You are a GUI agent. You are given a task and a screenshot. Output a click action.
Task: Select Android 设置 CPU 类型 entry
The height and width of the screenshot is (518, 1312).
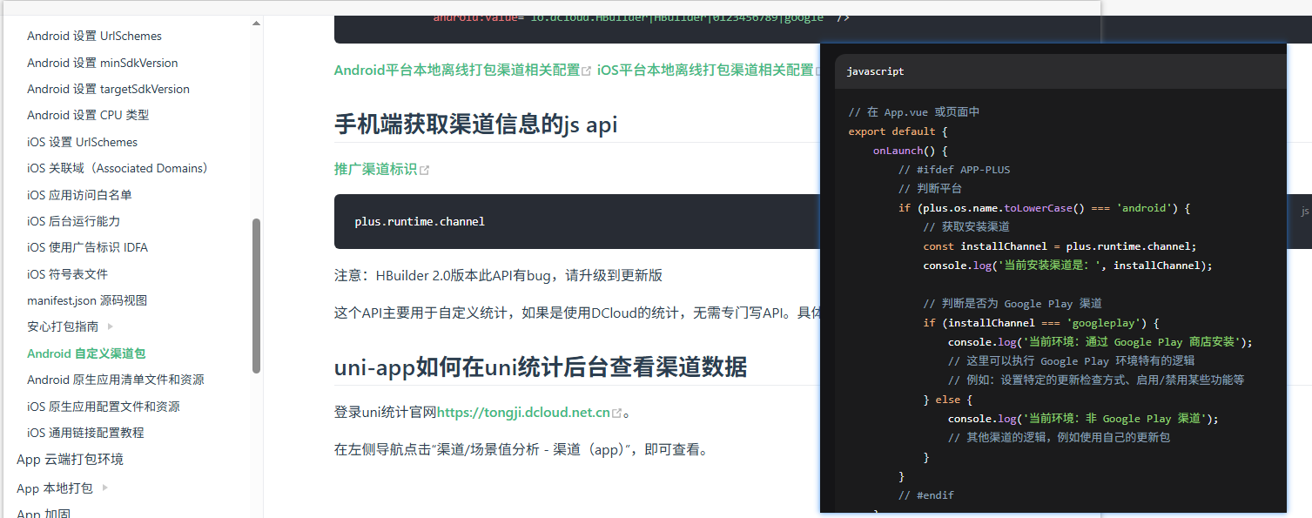88,115
